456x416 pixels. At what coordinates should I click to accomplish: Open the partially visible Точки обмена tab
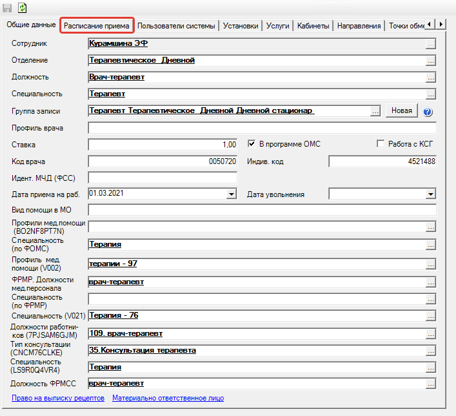pos(406,26)
